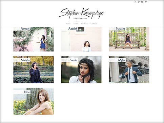Click the Natacha name label
This screenshot has height=123, width=164.
pos(121,29)
